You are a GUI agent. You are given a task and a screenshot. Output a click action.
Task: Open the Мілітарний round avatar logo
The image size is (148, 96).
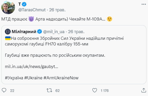pyautogui.click(x=8, y=32)
